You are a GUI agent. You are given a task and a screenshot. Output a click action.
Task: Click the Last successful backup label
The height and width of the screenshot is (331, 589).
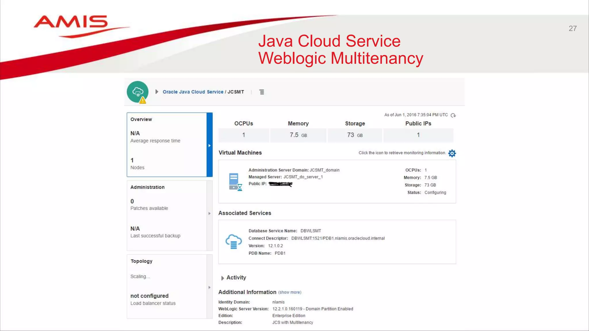(155, 236)
